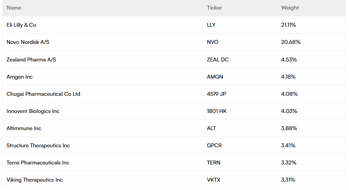Click the NVO ticker symbol
Viewport: 349px width, 190px height.
pos(212,42)
